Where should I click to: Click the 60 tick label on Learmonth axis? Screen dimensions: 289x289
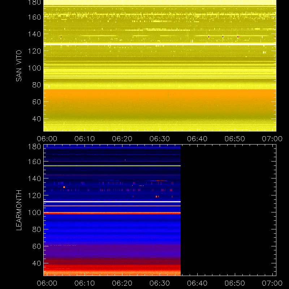click(x=36, y=246)
